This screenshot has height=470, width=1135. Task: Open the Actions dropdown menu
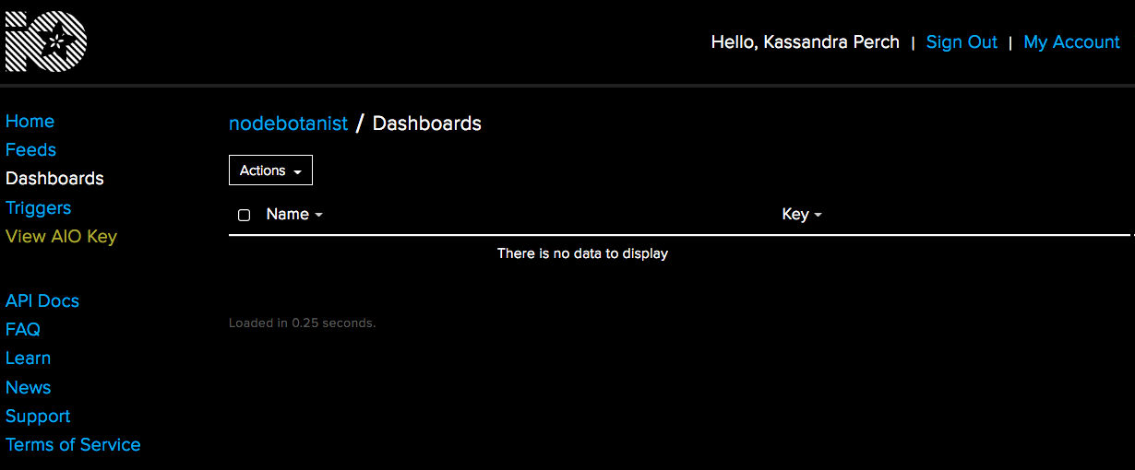coord(270,170)
